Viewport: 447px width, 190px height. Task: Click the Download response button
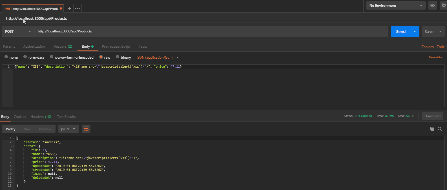(x=432, y=116)
